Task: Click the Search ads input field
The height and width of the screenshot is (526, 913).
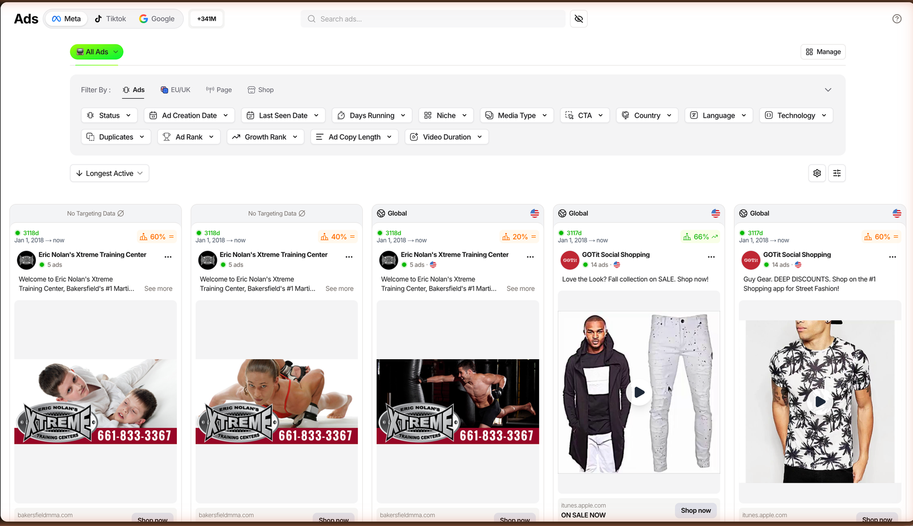Action: click(x=433, y=19)
